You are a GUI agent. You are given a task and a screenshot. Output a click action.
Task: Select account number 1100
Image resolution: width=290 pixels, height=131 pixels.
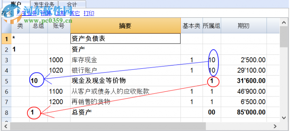coord(59,91)
